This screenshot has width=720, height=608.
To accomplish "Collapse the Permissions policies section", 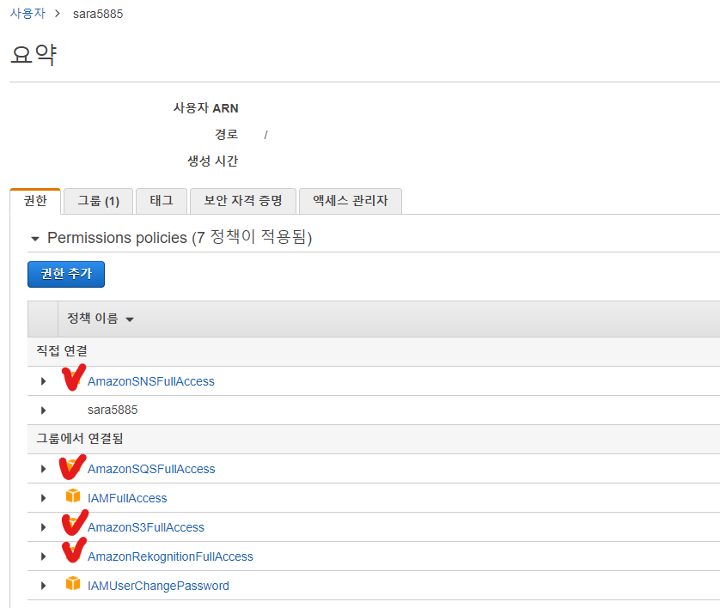I will tap(35, 239).
